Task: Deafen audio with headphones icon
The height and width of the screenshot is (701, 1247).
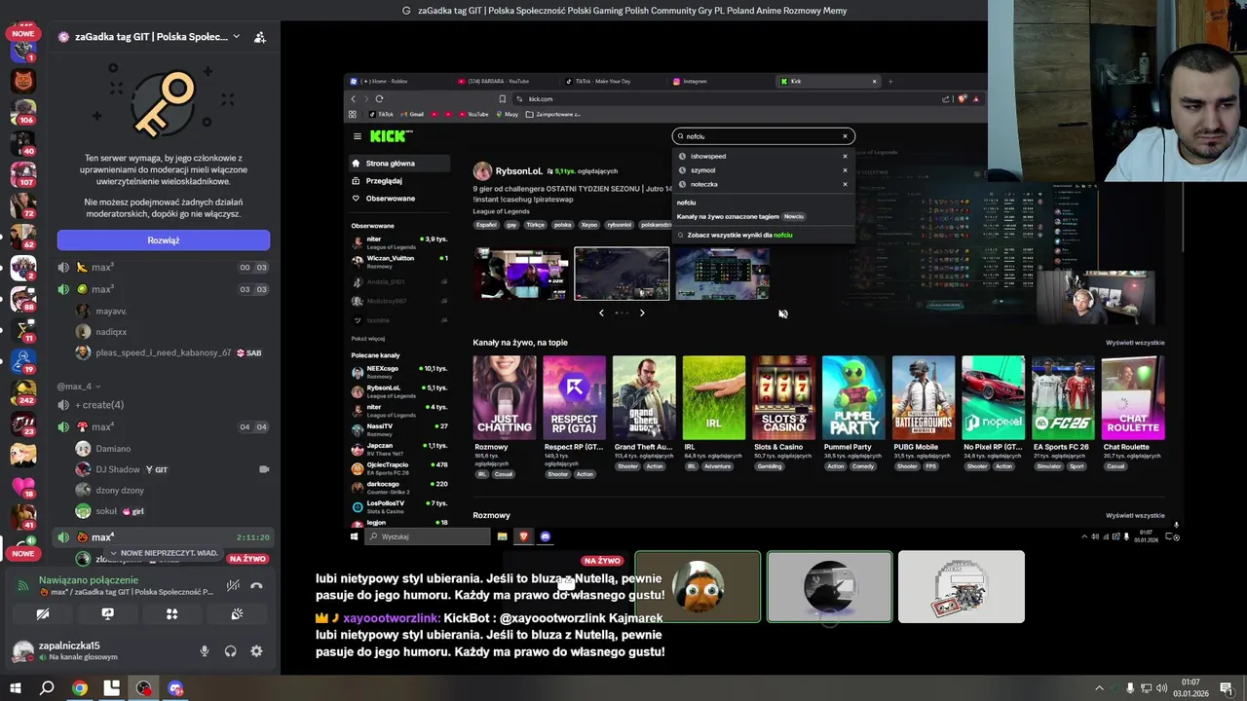Action: (231, 651)
